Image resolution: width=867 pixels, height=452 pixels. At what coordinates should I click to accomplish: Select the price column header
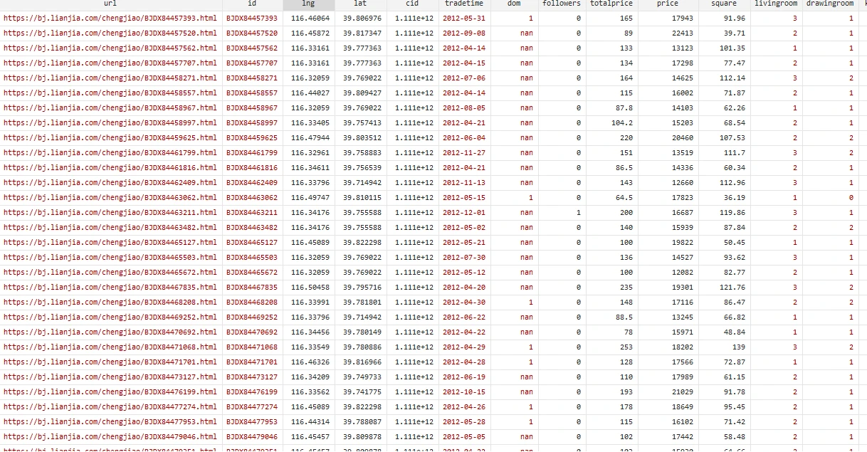point(668,4)
